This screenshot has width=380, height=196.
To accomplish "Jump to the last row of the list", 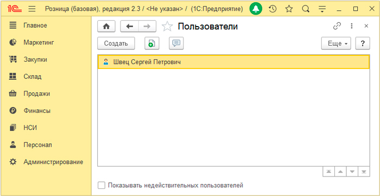I will [x=364, y=172].
